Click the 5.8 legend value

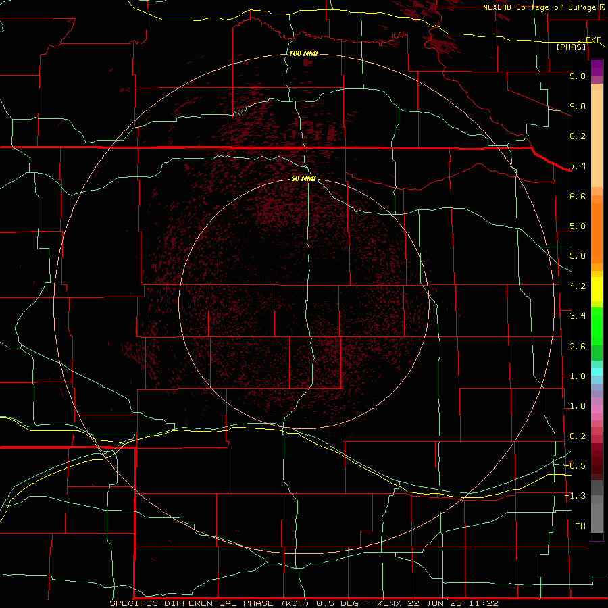pos(578,226)
